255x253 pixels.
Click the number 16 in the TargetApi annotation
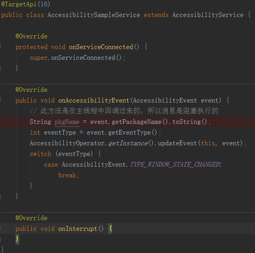point(44,4)
